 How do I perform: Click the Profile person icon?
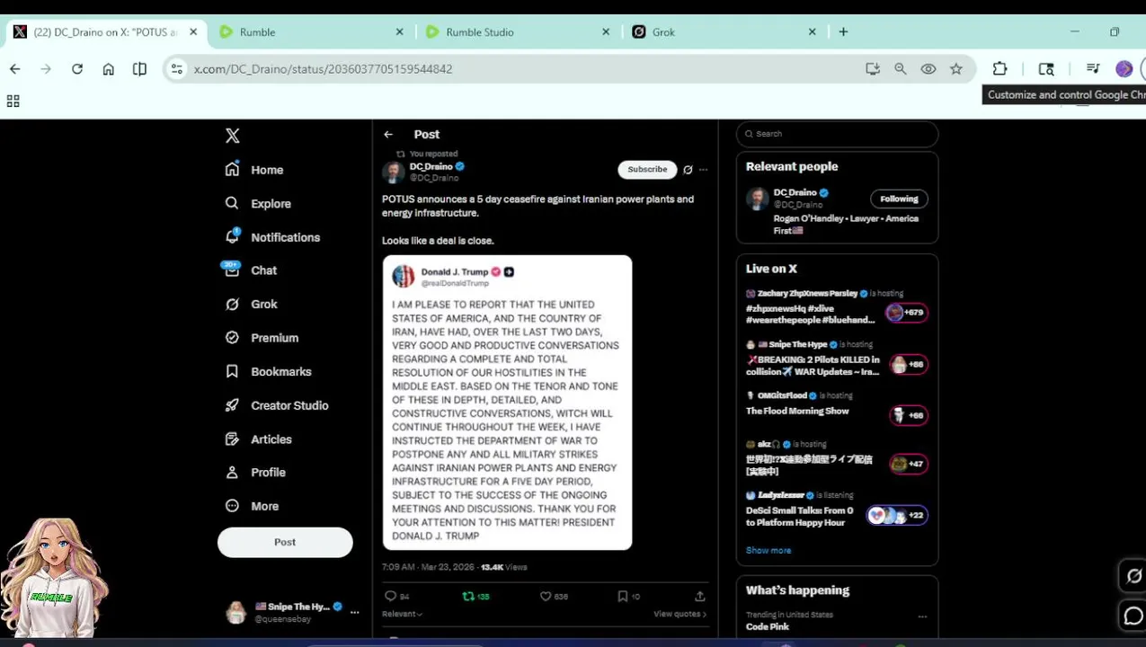(x=232, y=472)
